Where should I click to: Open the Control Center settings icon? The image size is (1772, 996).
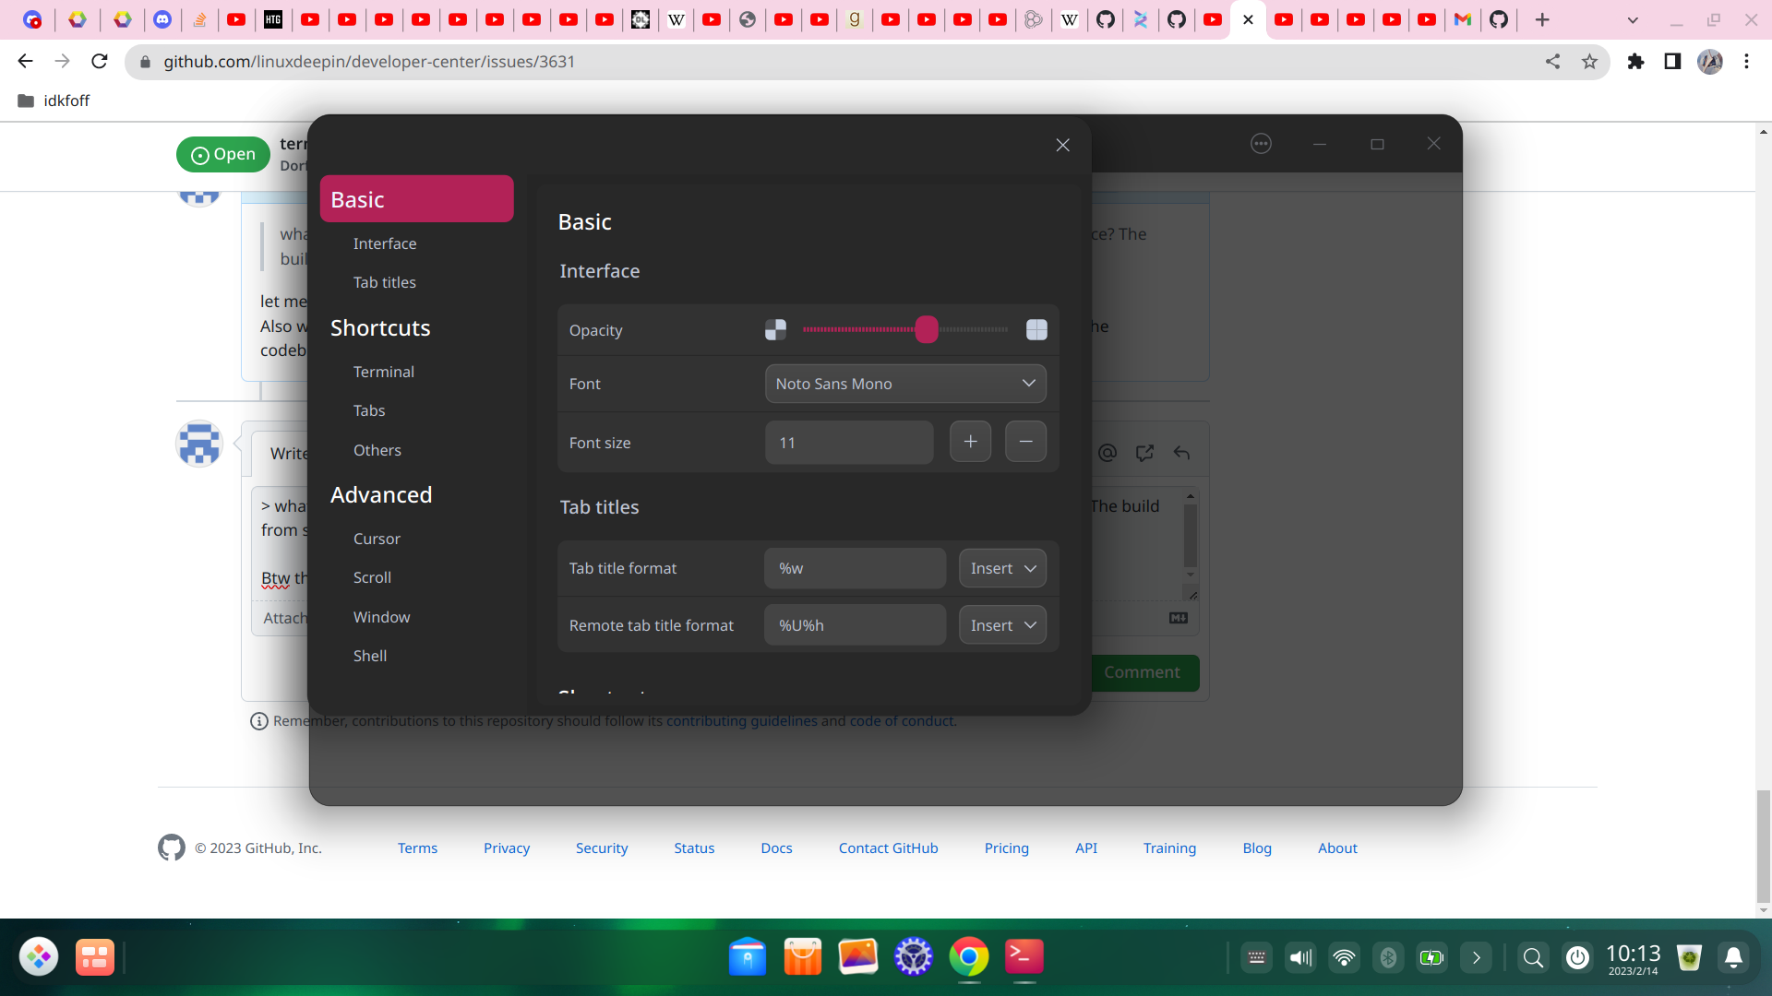click(x=913, y=957)
